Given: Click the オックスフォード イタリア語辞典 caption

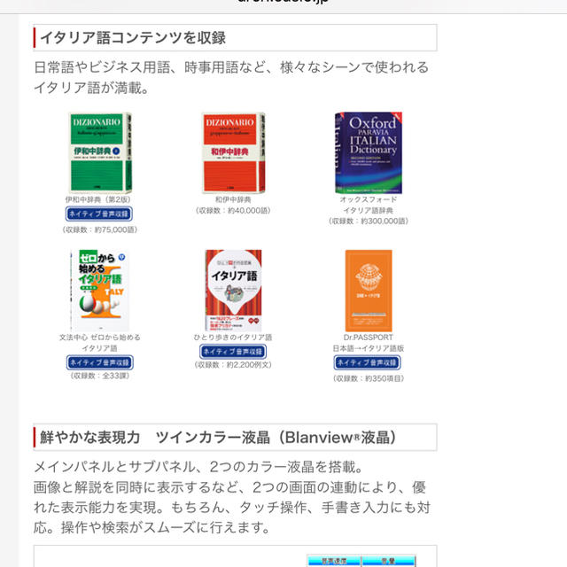Looking at the screenshot, I should coord(369,205).
